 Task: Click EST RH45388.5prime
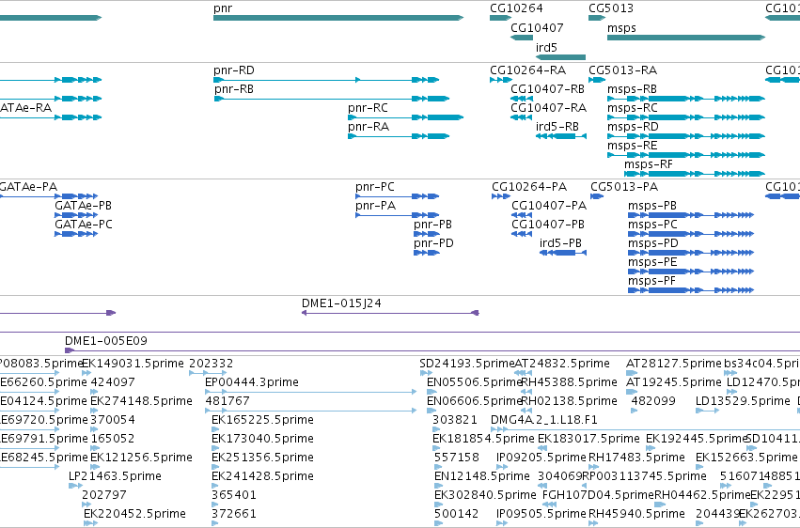pos(526,392)
